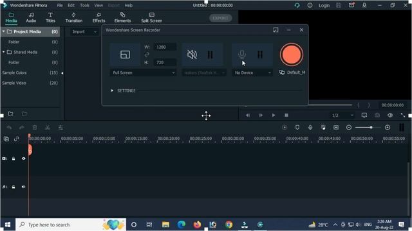Viewport: 412px width, 231px height.
Task: Open the speakers audio device dropdown
Action: pyautogui.click(x=204, y=73)
